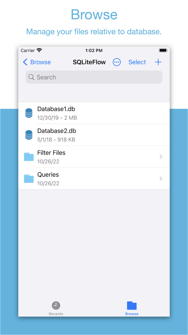Switch to the Recents tab
The image size is (188, 335).
(56, 308)
